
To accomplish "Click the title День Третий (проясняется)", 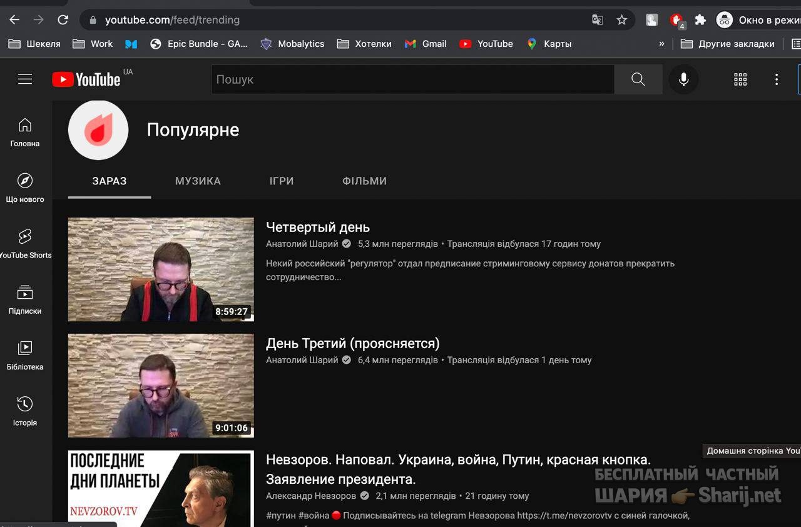I will 353,343.
